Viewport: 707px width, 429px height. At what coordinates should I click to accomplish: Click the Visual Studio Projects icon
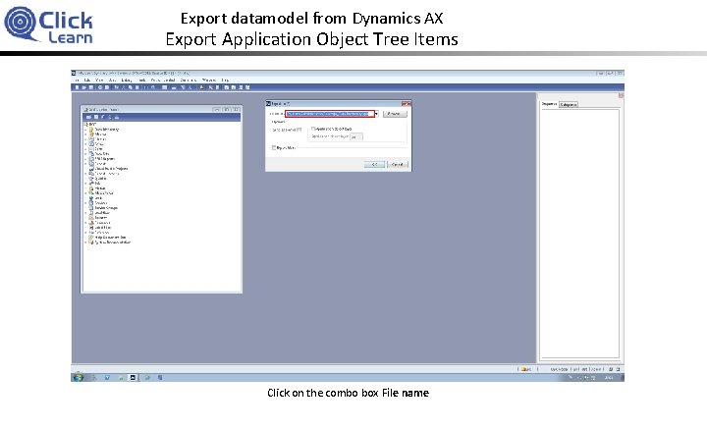coord(91,169)
